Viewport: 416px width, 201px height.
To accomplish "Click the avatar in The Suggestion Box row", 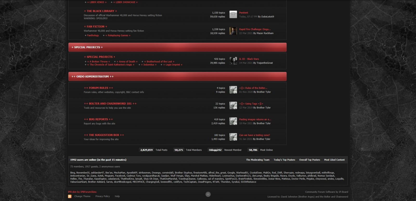I will click(x=233, y=137).
